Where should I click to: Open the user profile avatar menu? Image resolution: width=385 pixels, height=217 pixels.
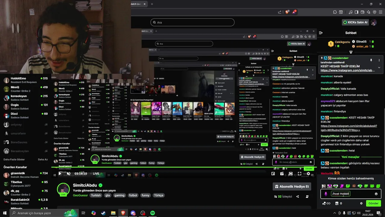pyautogui.click(x=374, y=22)
